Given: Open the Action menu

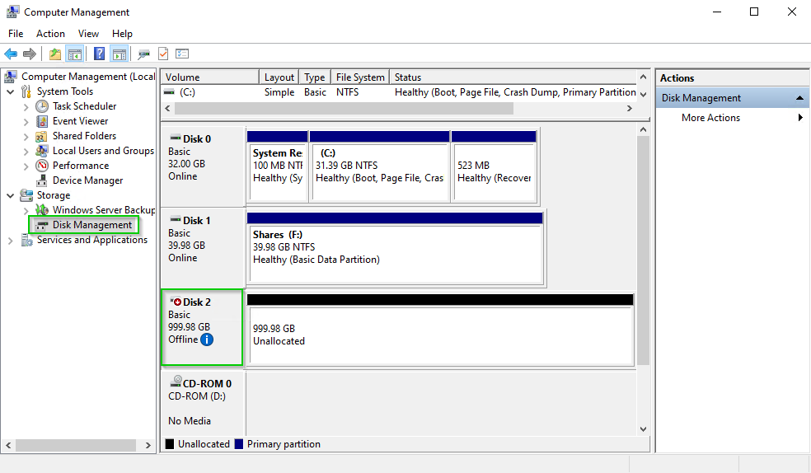Looking at the screenshot, I should pyautogui.click(x=50, y=34).
